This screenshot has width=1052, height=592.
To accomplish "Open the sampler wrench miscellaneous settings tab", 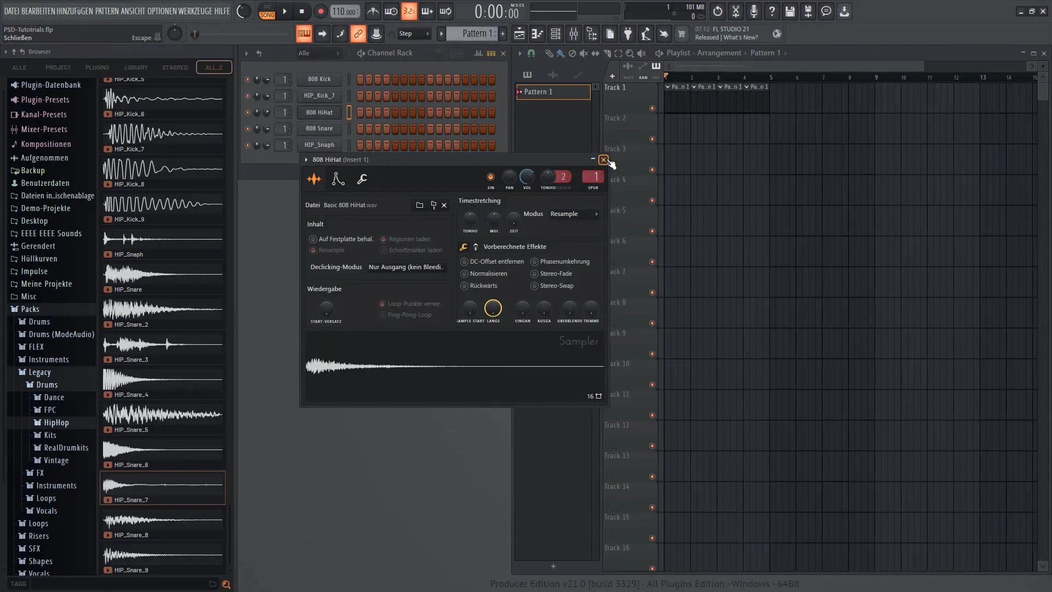I will [x=362, y=179].
